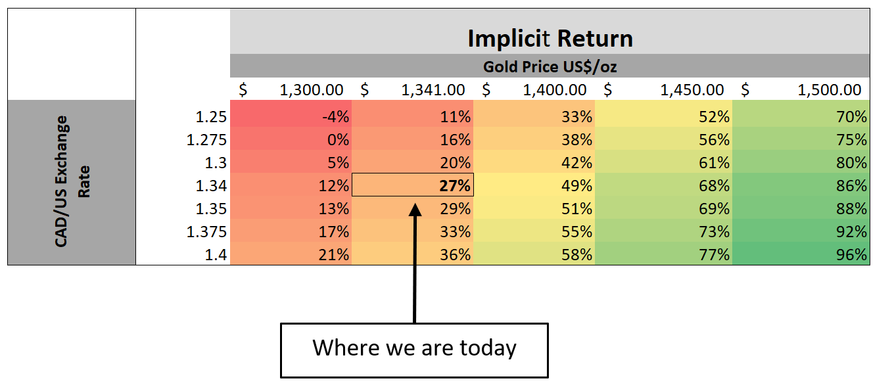Select the dark green 96% return cell
Image resolution: width=892 pixels, height=387 pixels.
pos(801,255)
